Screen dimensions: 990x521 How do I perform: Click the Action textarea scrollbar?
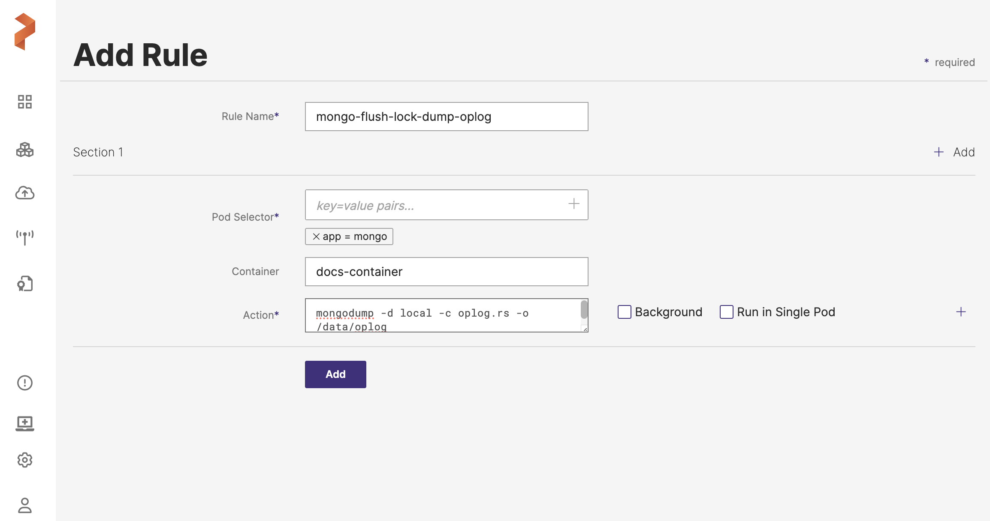584,310
